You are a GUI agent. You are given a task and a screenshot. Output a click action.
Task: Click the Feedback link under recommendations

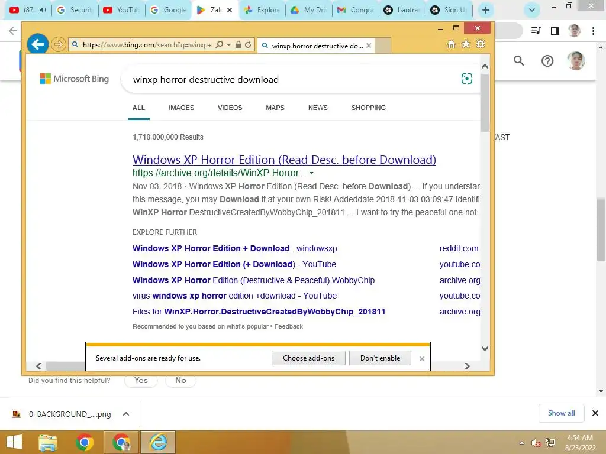pyautogui.click(x=289, y=326)
